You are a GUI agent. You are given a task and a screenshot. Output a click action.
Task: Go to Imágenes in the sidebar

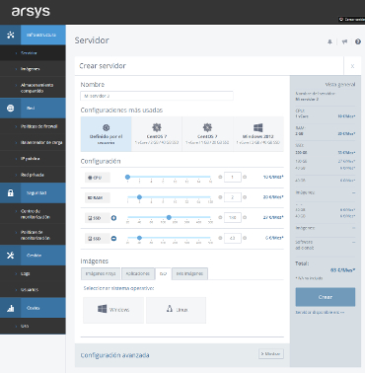coord(33,69)
